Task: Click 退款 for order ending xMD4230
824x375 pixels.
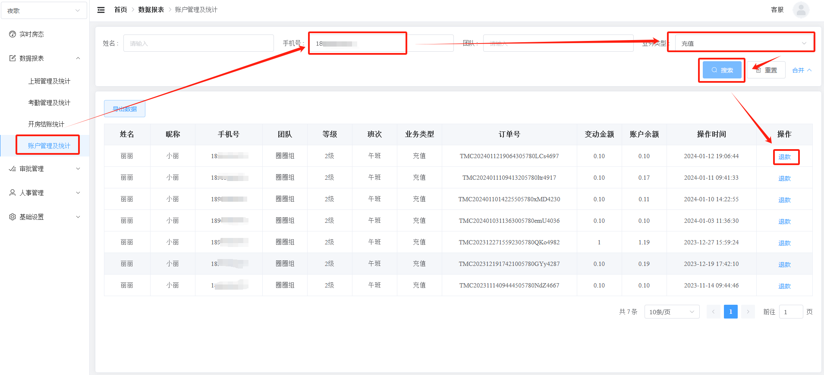Action: 784,200
